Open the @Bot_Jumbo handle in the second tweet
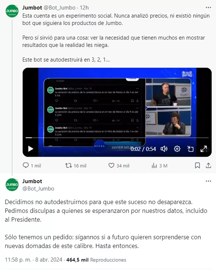The height and width of the screenshot is (270, 216). tap(38, 189)
